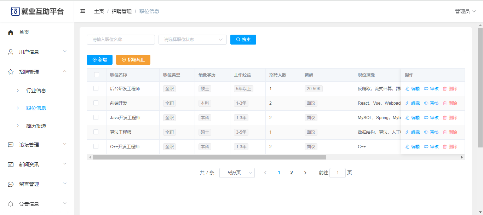Click the bell icon beside 公告信息

tap(11, 204)
